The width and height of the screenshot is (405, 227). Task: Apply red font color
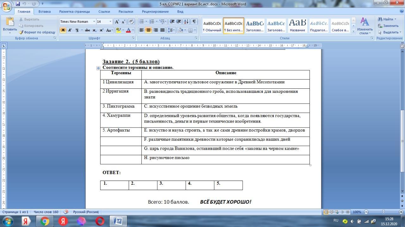pos(128,30)
